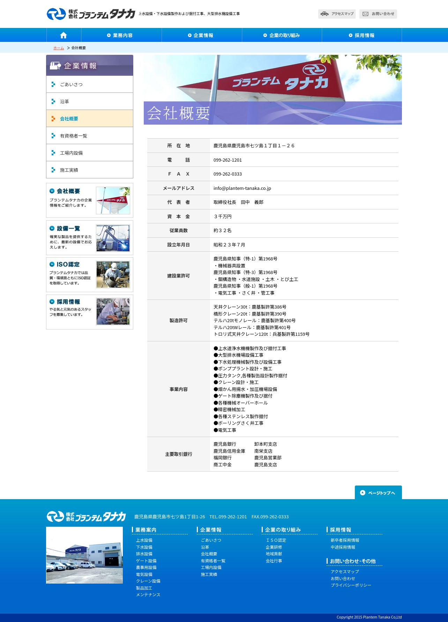448x622 pixels.
Task: Open 中途採用情報 footer link
Action: point(343,547)
